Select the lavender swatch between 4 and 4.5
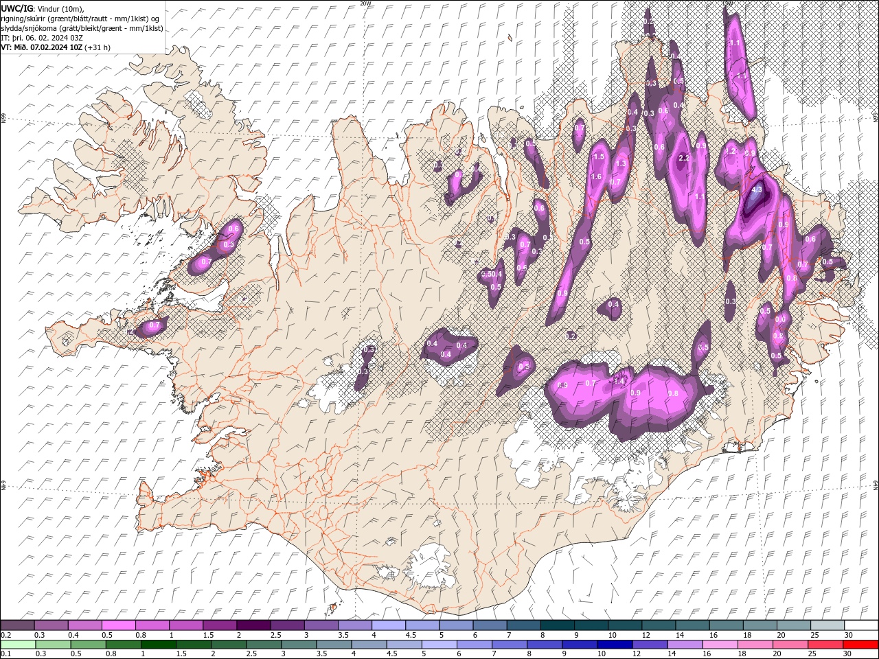The width and height of the screenshot is (879, 659). [x=388, y=625]
